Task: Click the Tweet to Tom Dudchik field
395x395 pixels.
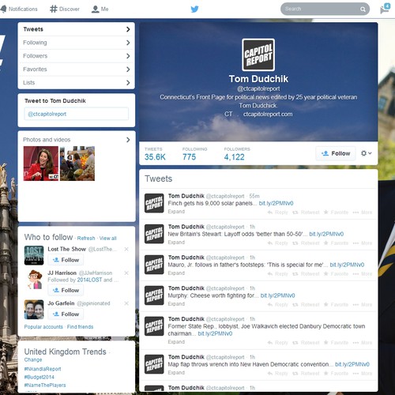Action: tap(77, 114)
